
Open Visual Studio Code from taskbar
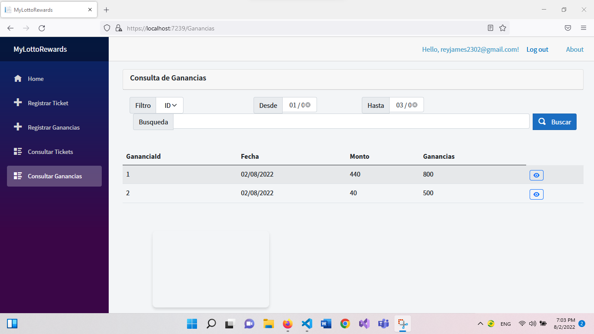(307, 324)
